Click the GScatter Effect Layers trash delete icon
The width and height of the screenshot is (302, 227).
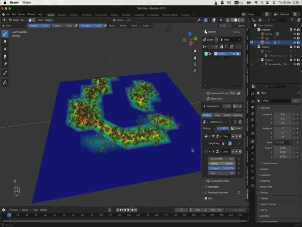tap(240, 122)
